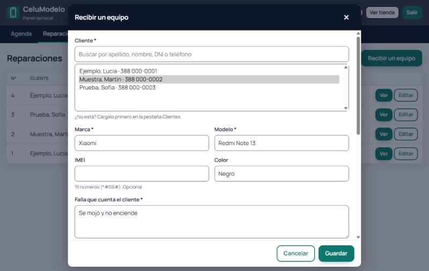Image resolution: width=429 pixels, height=271 pixels.
Task: Edit repair number 3 with Editar
Action: (406, 115)
